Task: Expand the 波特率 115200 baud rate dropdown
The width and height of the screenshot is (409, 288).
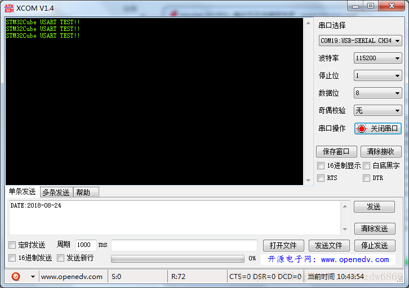Action: (377, 58)
